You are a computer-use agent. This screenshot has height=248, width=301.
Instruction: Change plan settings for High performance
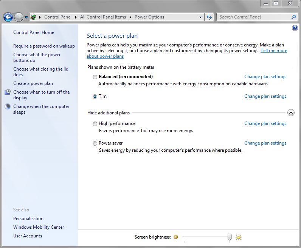tap(265, 123)
